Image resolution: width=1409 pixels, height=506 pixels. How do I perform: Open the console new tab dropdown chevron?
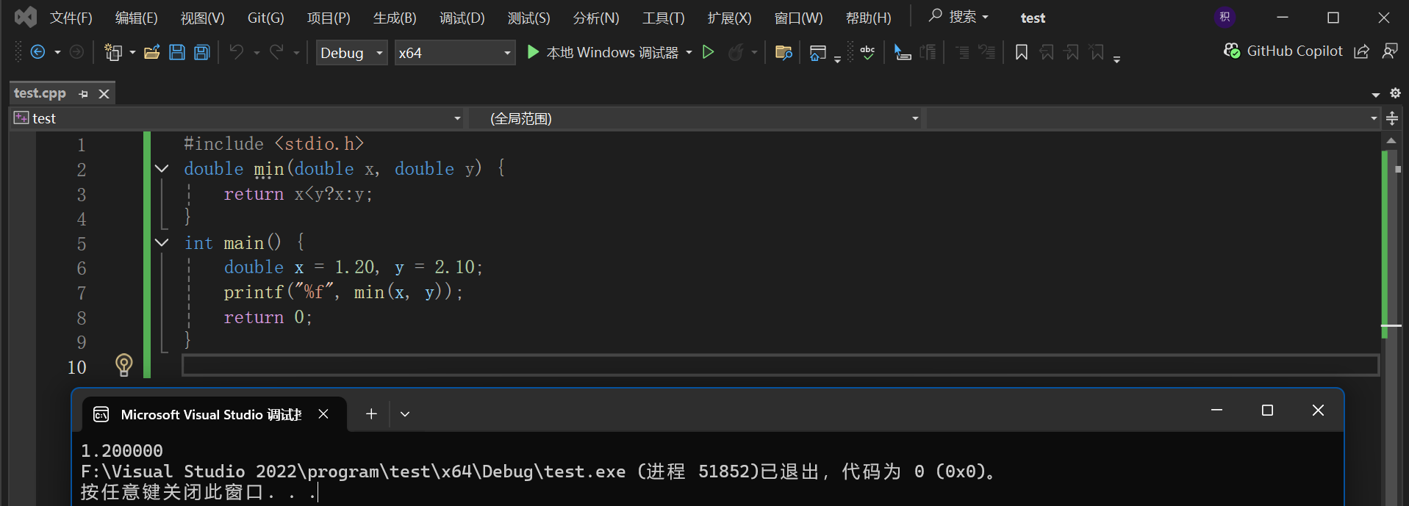point(405,414)
